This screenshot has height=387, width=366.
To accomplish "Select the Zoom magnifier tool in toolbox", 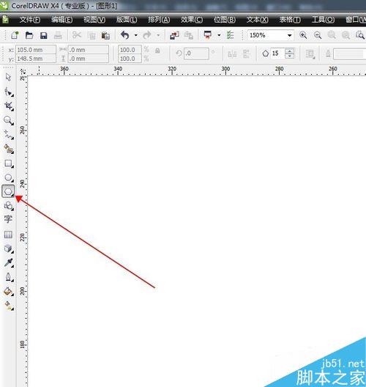I will [9, 120].
